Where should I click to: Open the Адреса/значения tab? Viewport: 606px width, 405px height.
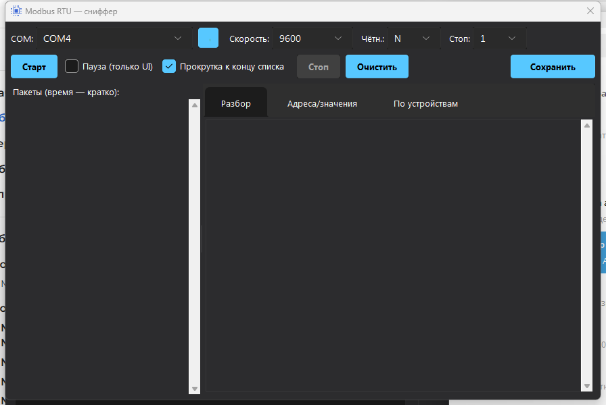(x=322, y=104)
